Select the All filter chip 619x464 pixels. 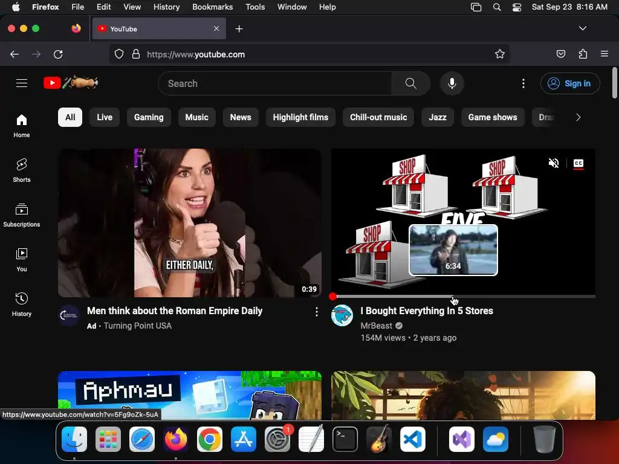tap(70, 117)
